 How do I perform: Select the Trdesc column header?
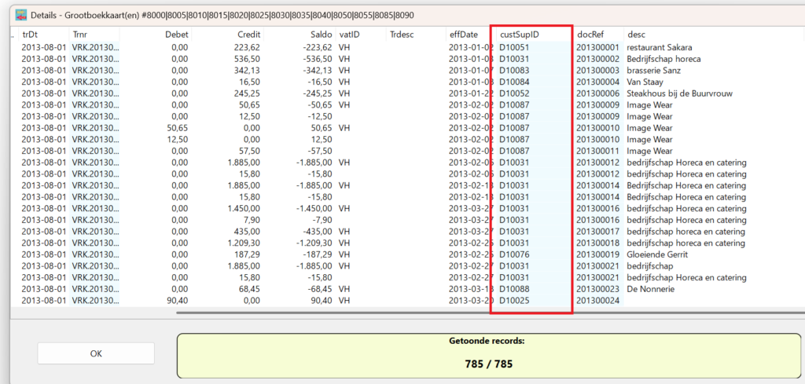click(x=402, y=35)
